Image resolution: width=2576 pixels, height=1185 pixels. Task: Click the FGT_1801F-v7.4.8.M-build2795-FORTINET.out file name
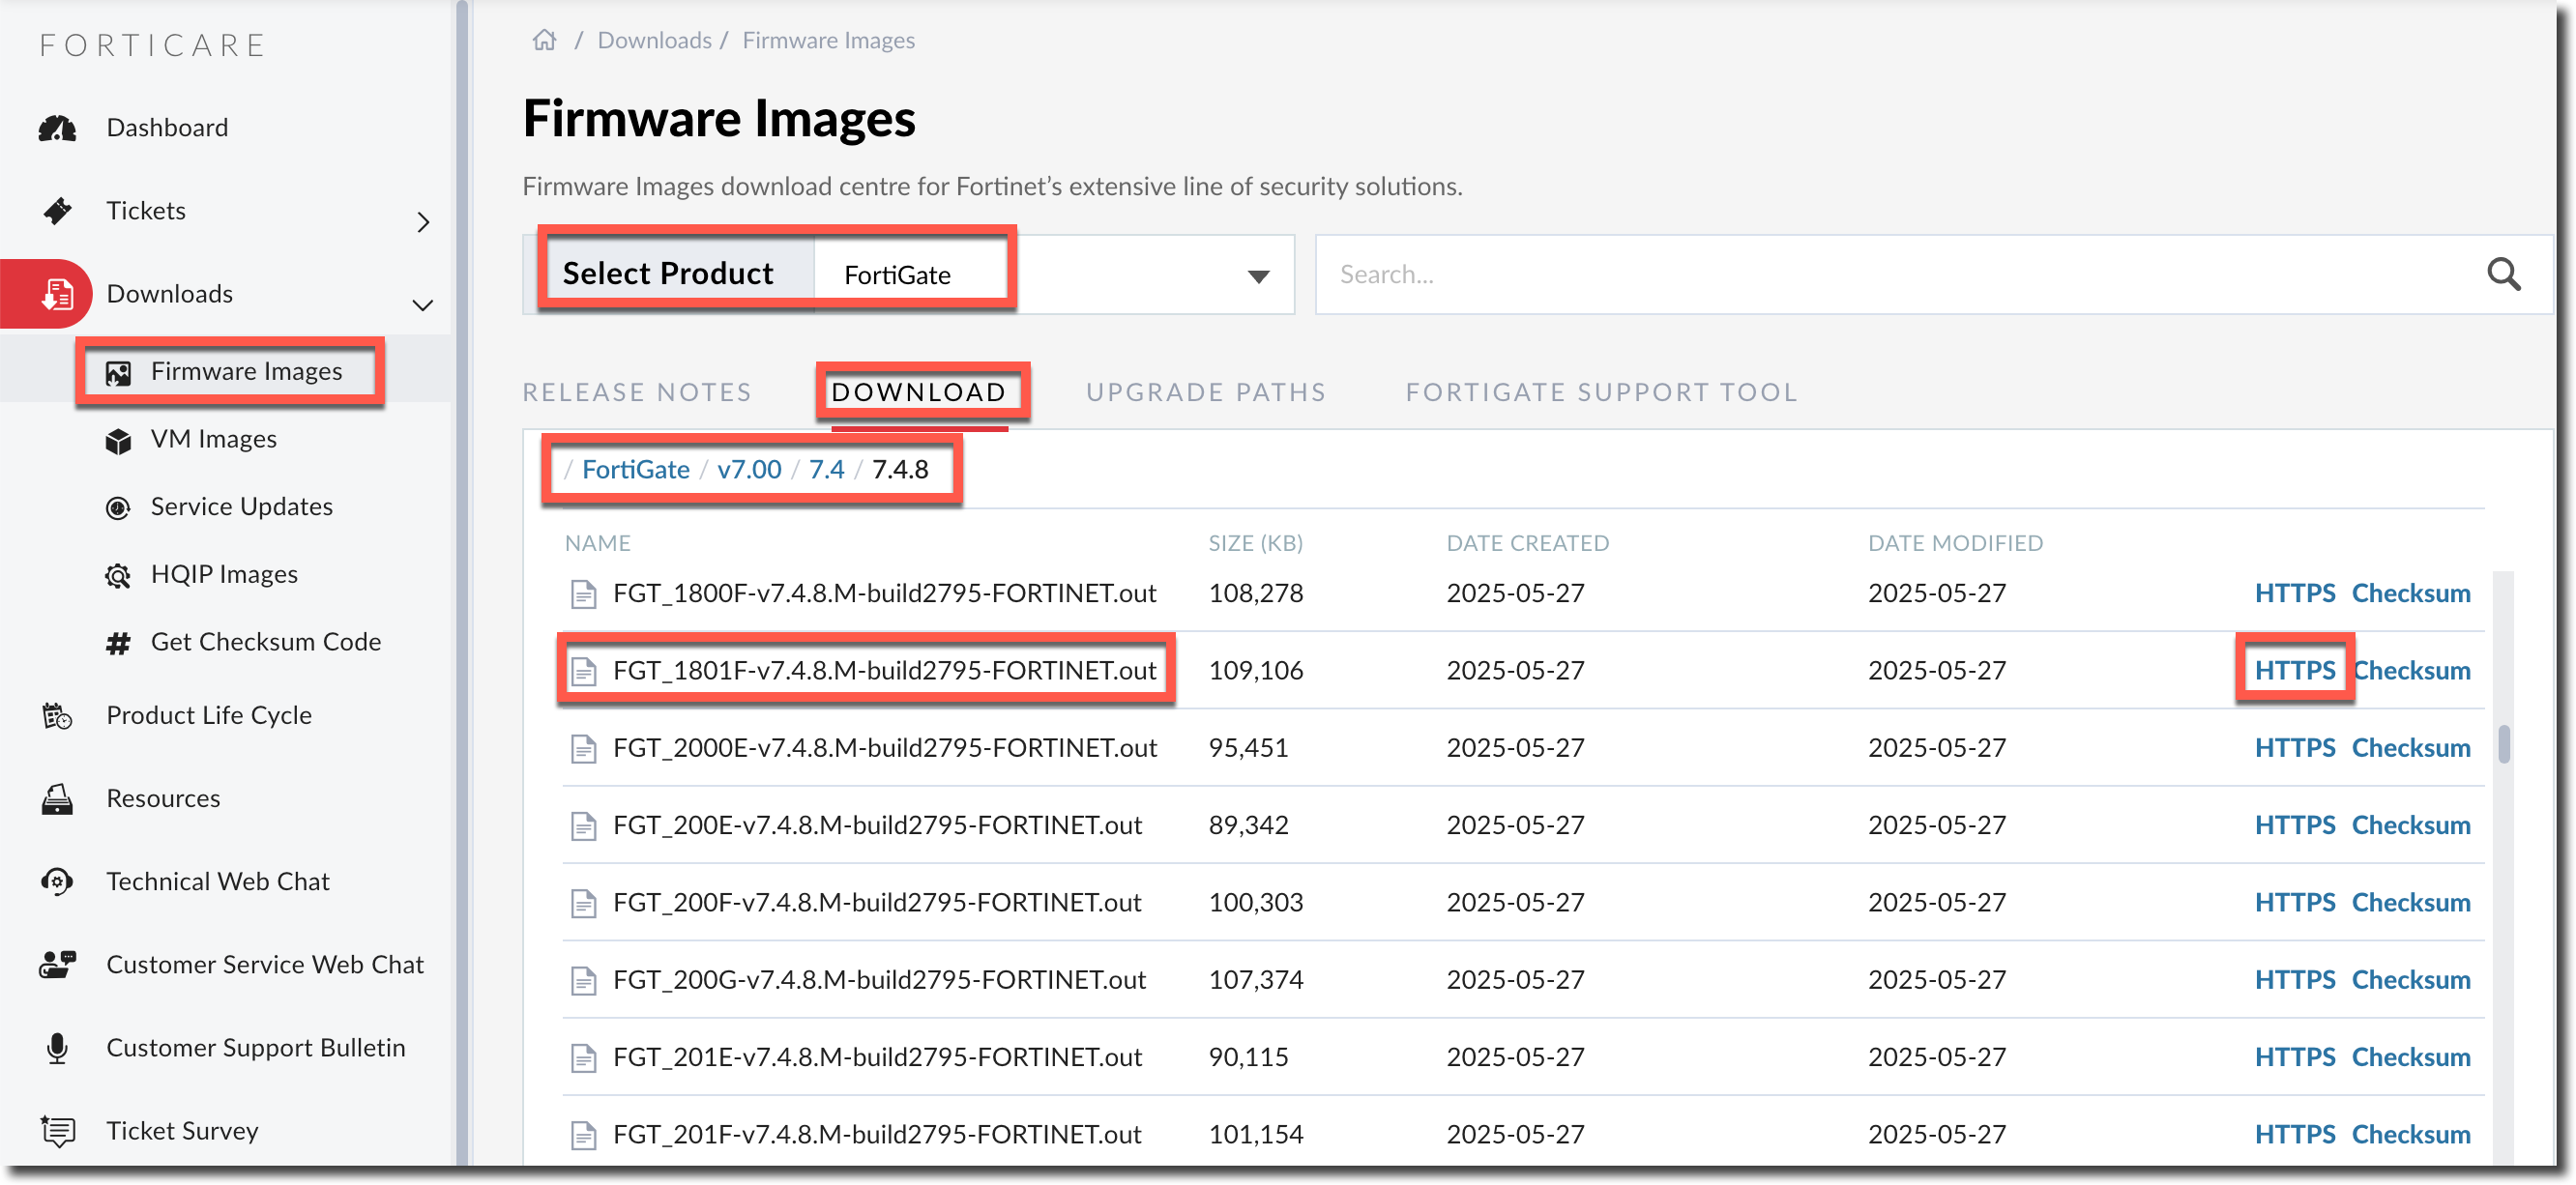tap(885, 671)
